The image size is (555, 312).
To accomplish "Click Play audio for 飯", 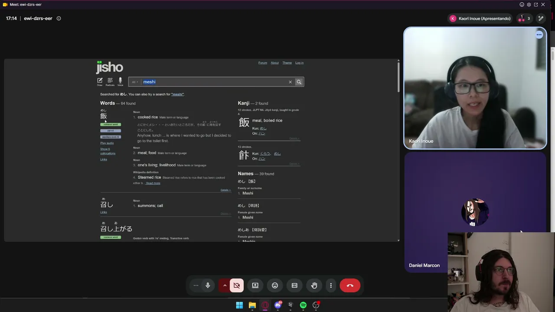I will 107,143.
